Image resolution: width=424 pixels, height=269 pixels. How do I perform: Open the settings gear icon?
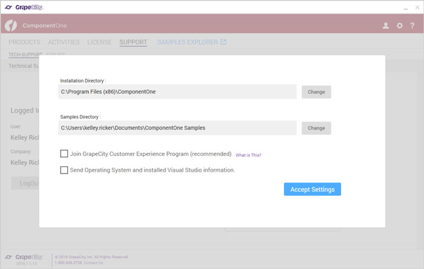tap(399, 25)
